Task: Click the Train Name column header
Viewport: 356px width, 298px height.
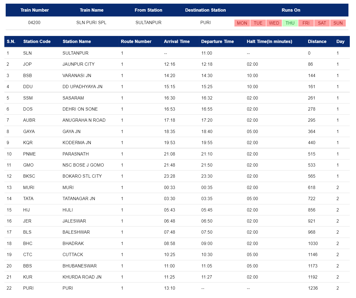Action: (x=92, y=10)
